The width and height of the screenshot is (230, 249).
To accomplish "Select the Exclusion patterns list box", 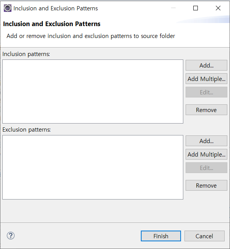I will click(x=93, y=167).
